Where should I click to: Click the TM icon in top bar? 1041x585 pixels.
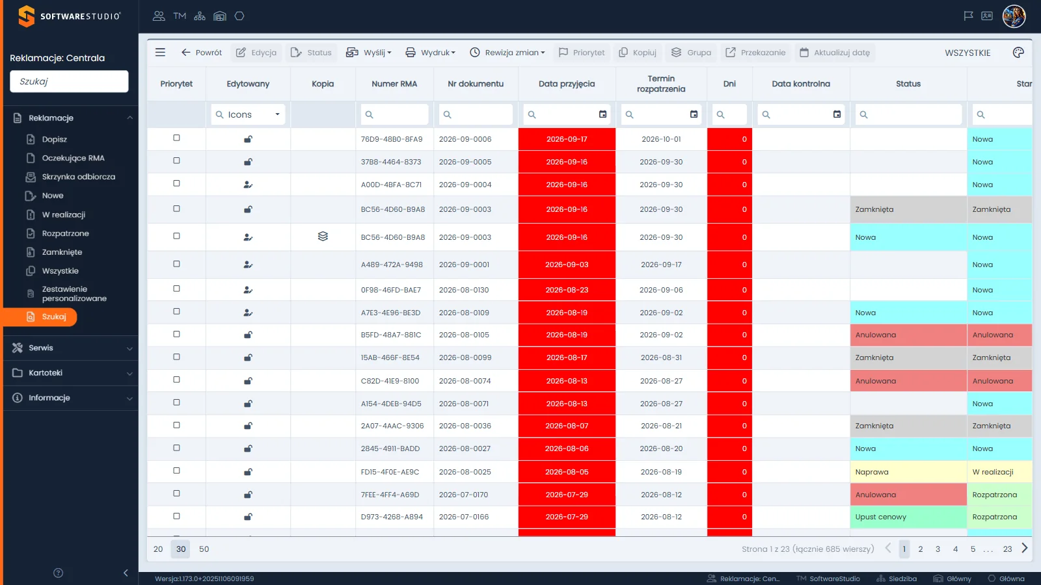click(180, 16)
